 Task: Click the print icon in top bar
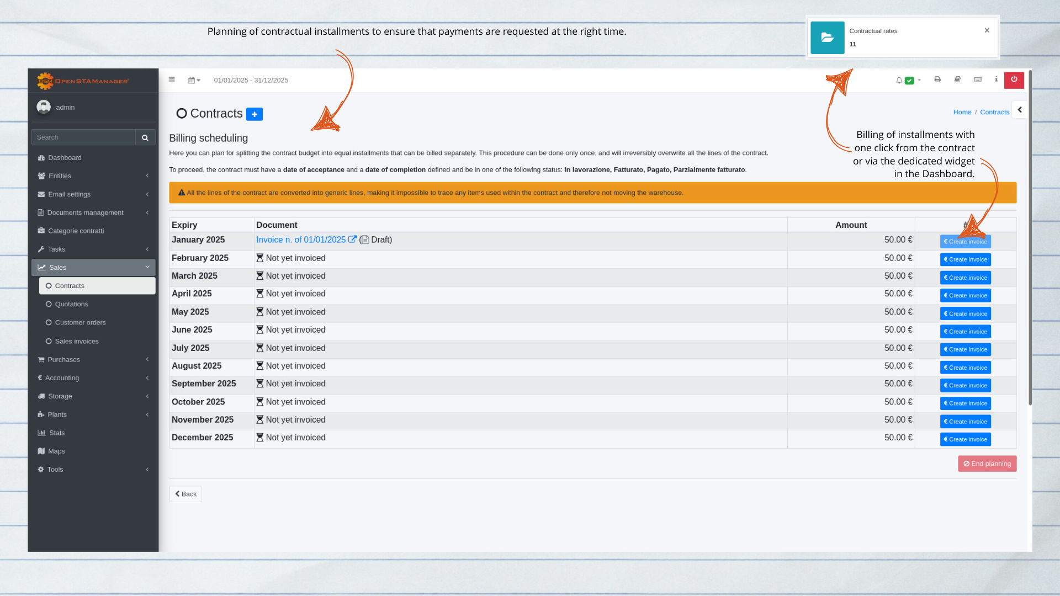point(937,79)
